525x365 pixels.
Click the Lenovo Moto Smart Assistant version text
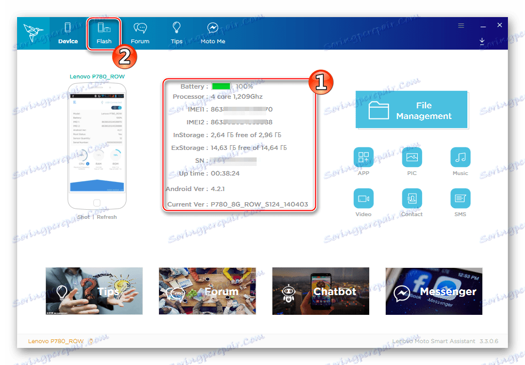coord(445,341)
